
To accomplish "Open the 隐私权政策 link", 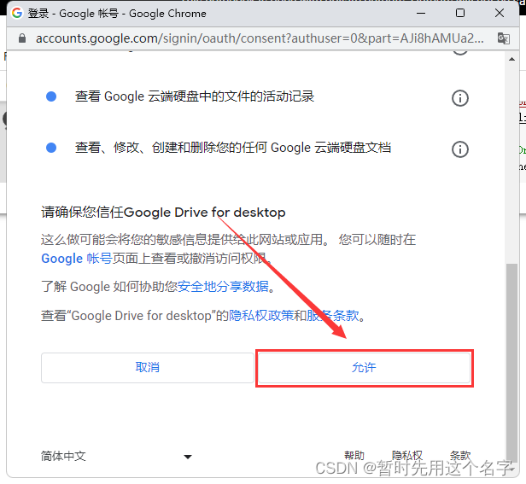I will point(261,316).
